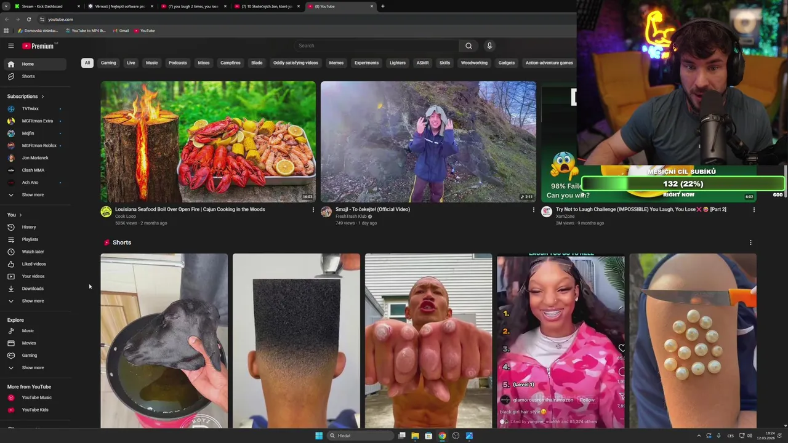Show hidden system tray icons
788x443 pixels.
(x=699, y=436)
